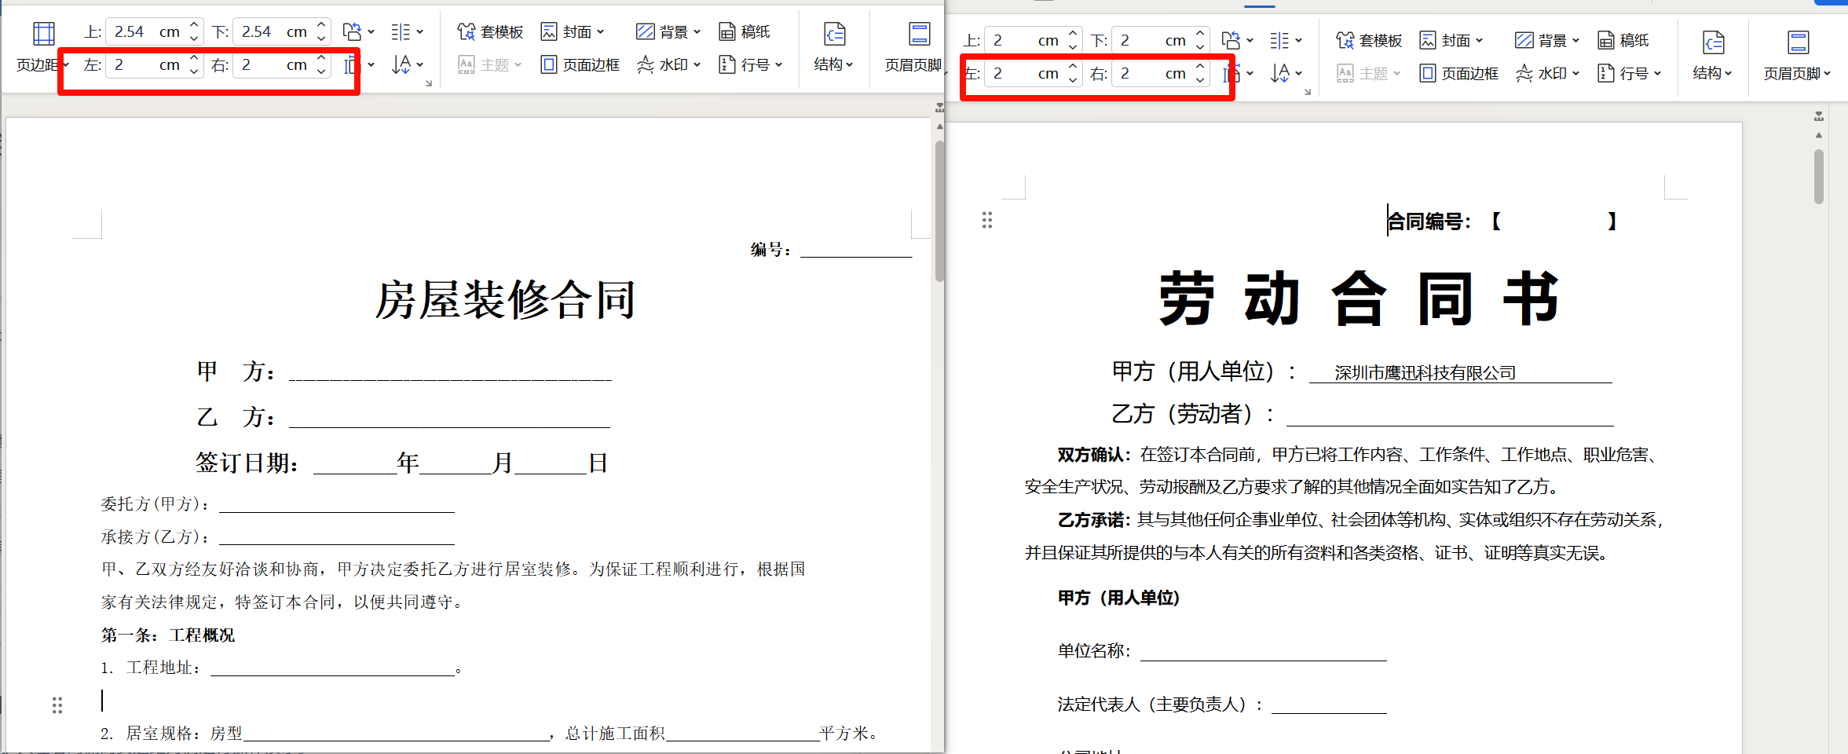Open 页边距 margins menu in left window
Screen dimensions: 1848x754
point(43,46)
